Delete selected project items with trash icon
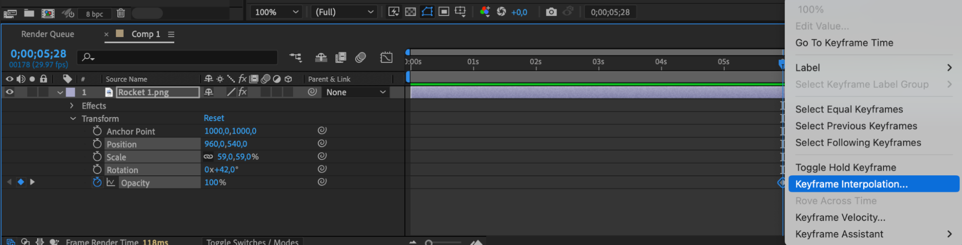 click(x=121, y=13)
